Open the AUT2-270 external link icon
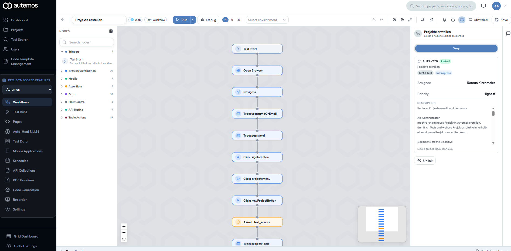The image size is (511, 251). [x=419, y=61]
